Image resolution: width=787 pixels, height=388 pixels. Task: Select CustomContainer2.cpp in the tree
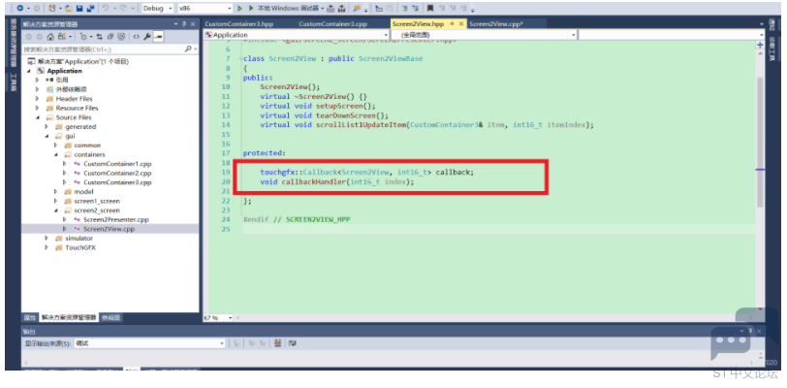117,174
